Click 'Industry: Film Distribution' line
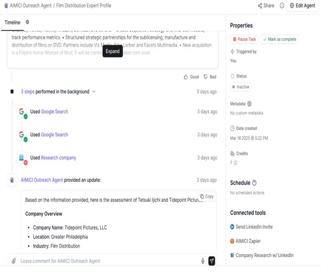This screenshot has width=321, height=277. coord(57,246)
